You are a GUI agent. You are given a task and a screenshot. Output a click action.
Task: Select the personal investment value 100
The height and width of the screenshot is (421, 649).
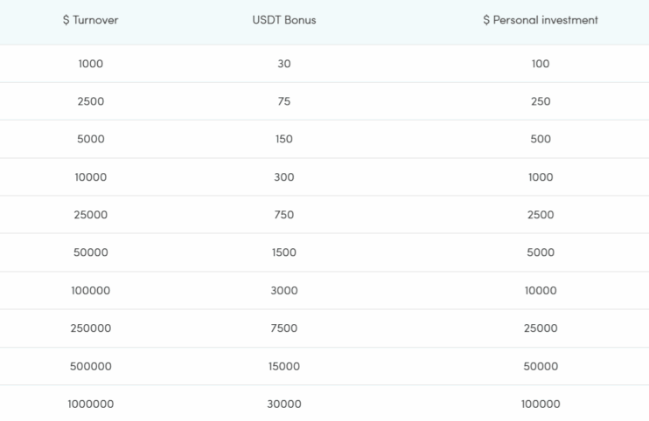(x=541, y=64)
